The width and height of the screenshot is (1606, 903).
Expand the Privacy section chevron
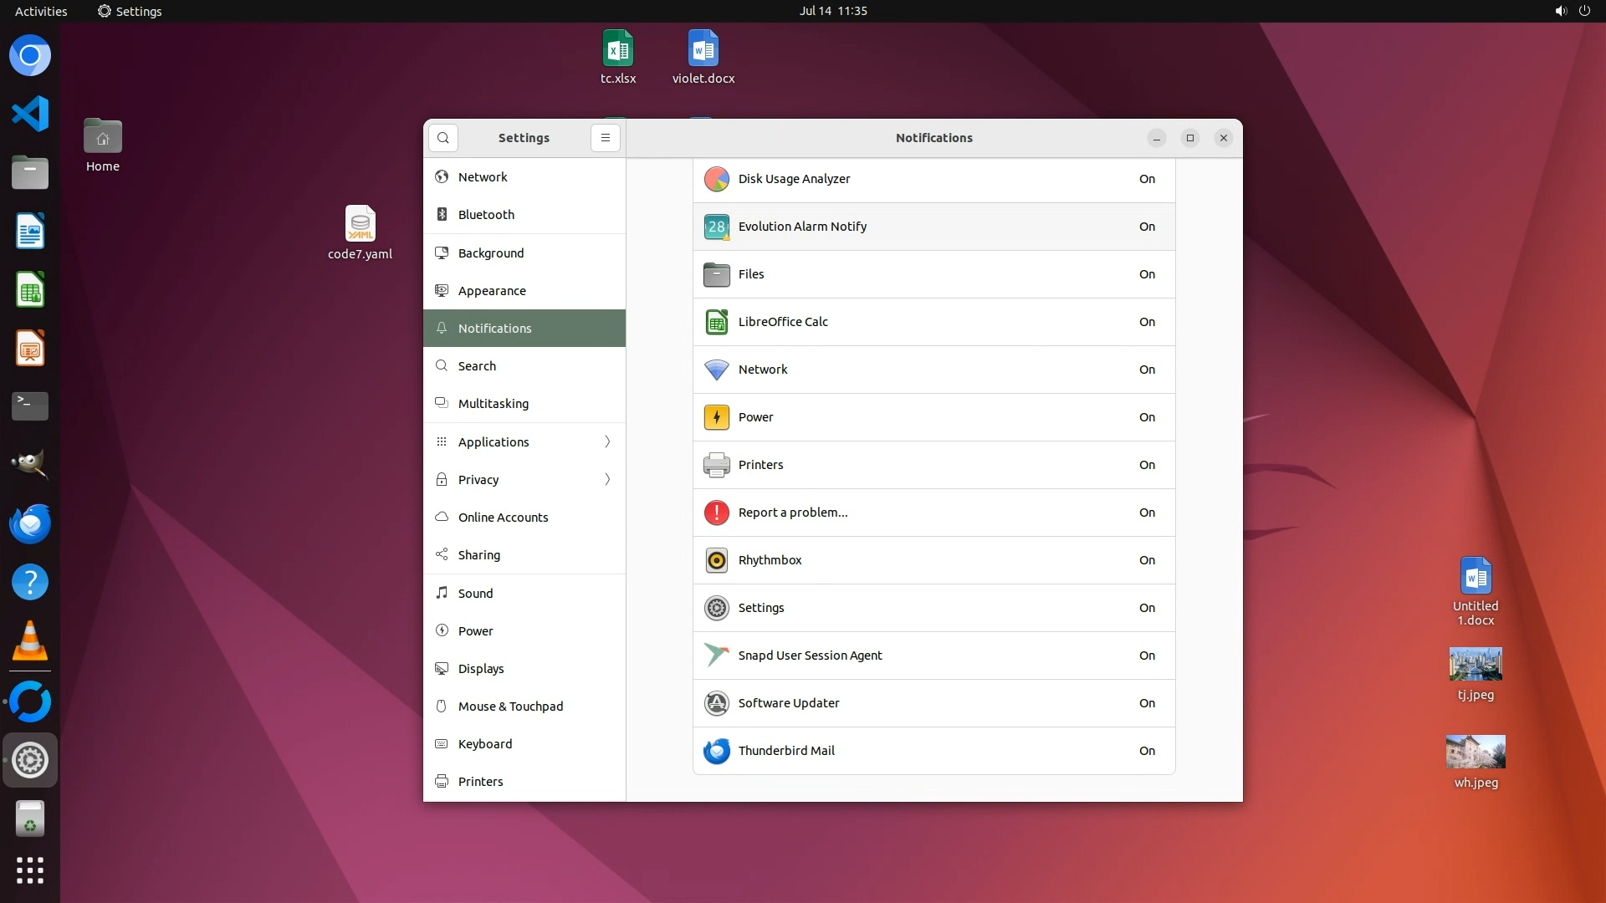click(607, 479)
